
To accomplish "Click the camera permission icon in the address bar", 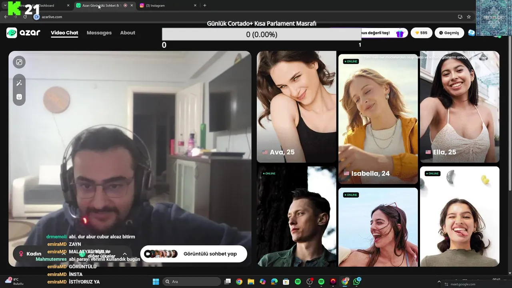I will (37, 17).
